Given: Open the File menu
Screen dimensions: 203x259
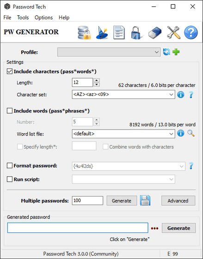Looking at the screenshot, I should pos(7,18).
